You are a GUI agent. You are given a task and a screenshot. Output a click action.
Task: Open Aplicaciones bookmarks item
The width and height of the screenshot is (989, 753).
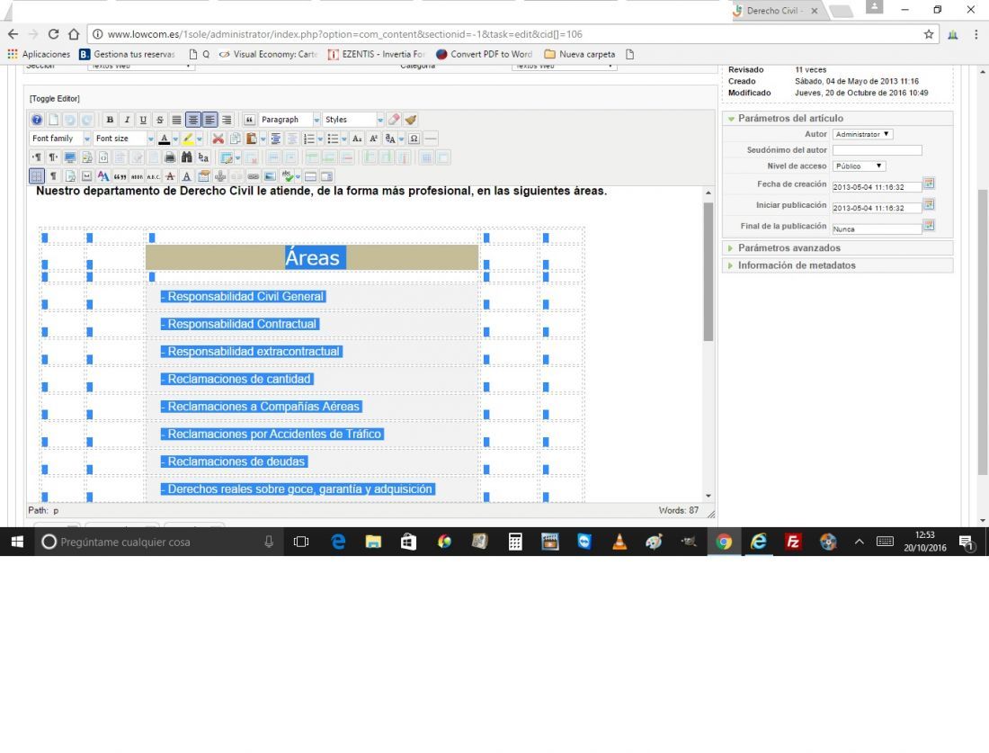[x=39, y=54]
